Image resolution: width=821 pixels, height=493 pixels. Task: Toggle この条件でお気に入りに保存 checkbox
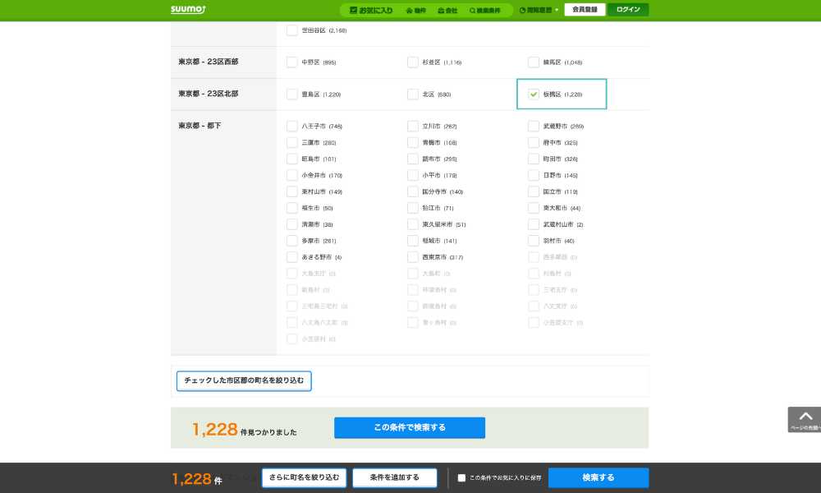coord(461,478)
